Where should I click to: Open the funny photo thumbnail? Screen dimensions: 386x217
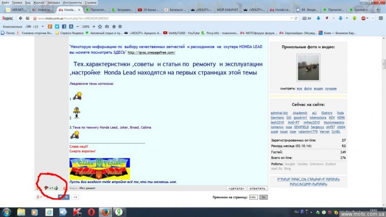(x=308, y=68)
